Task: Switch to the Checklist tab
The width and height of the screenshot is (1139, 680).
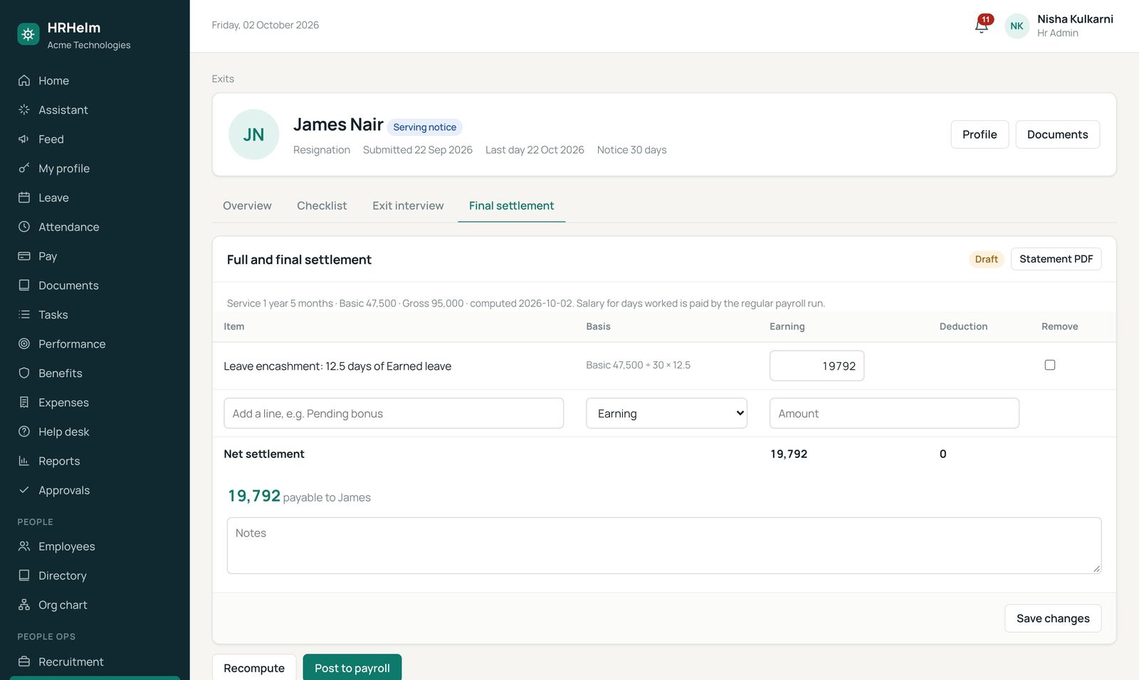Action: [x=322, y=206]
